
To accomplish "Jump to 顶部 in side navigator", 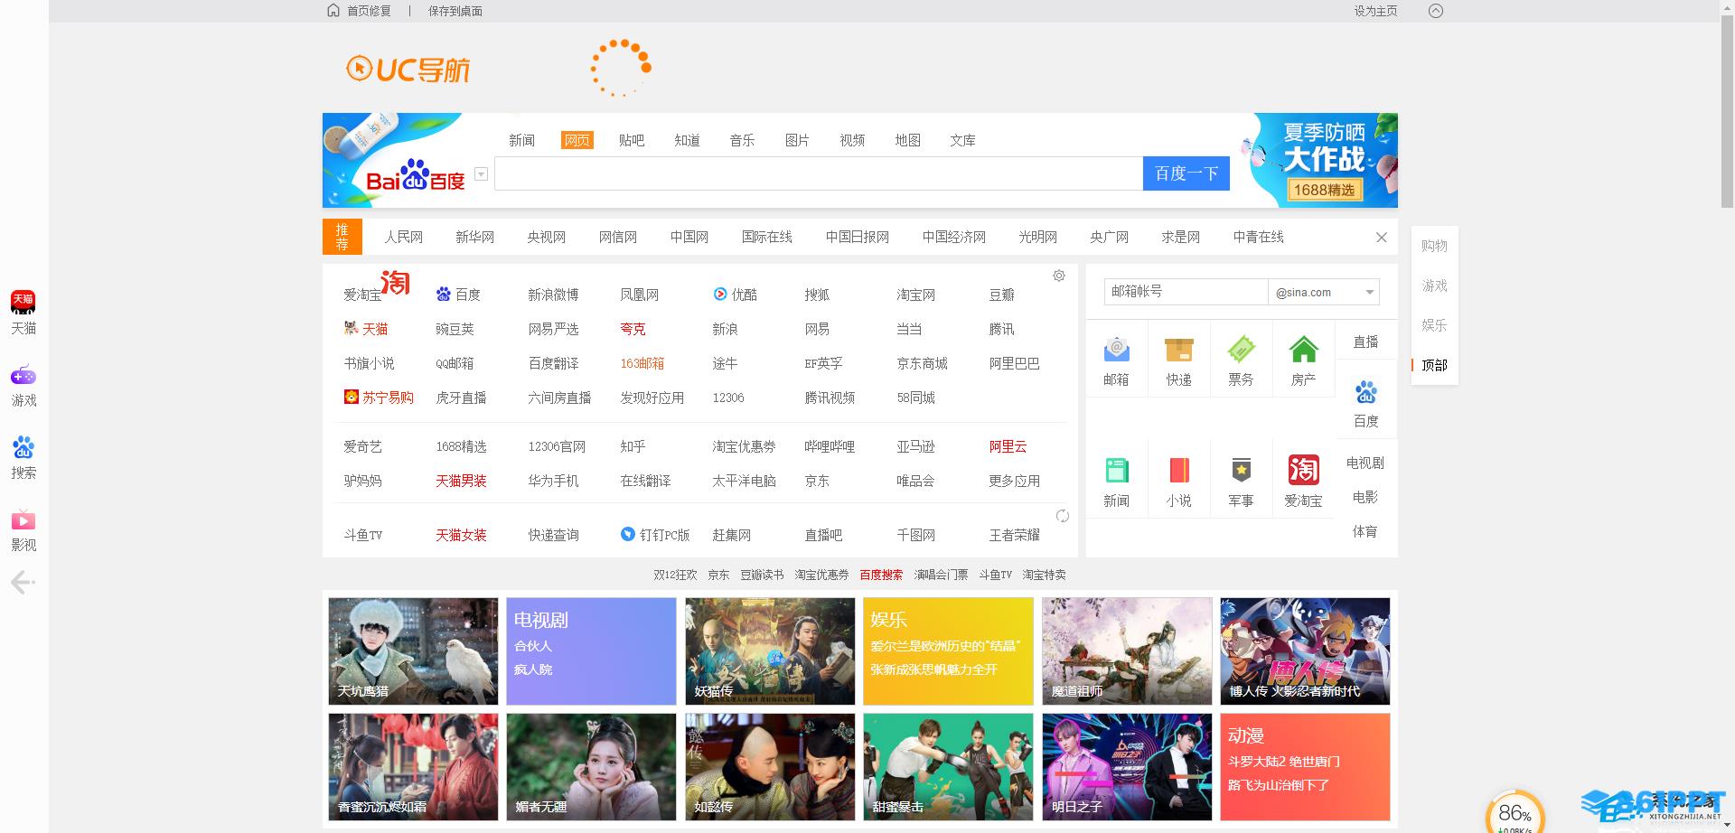I will [x=1434, y=365].
